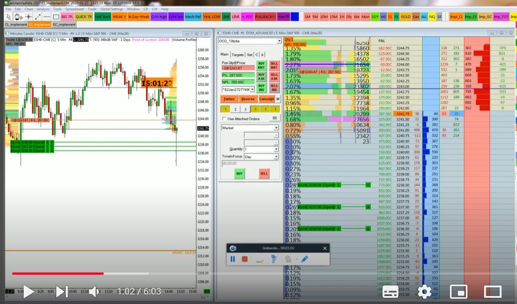Open the Global Settings menu

pyautogui.click(x=111, y=9)
